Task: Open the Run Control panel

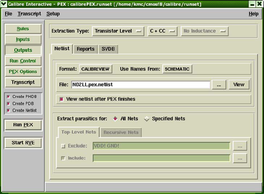Action: pos(23,61)
